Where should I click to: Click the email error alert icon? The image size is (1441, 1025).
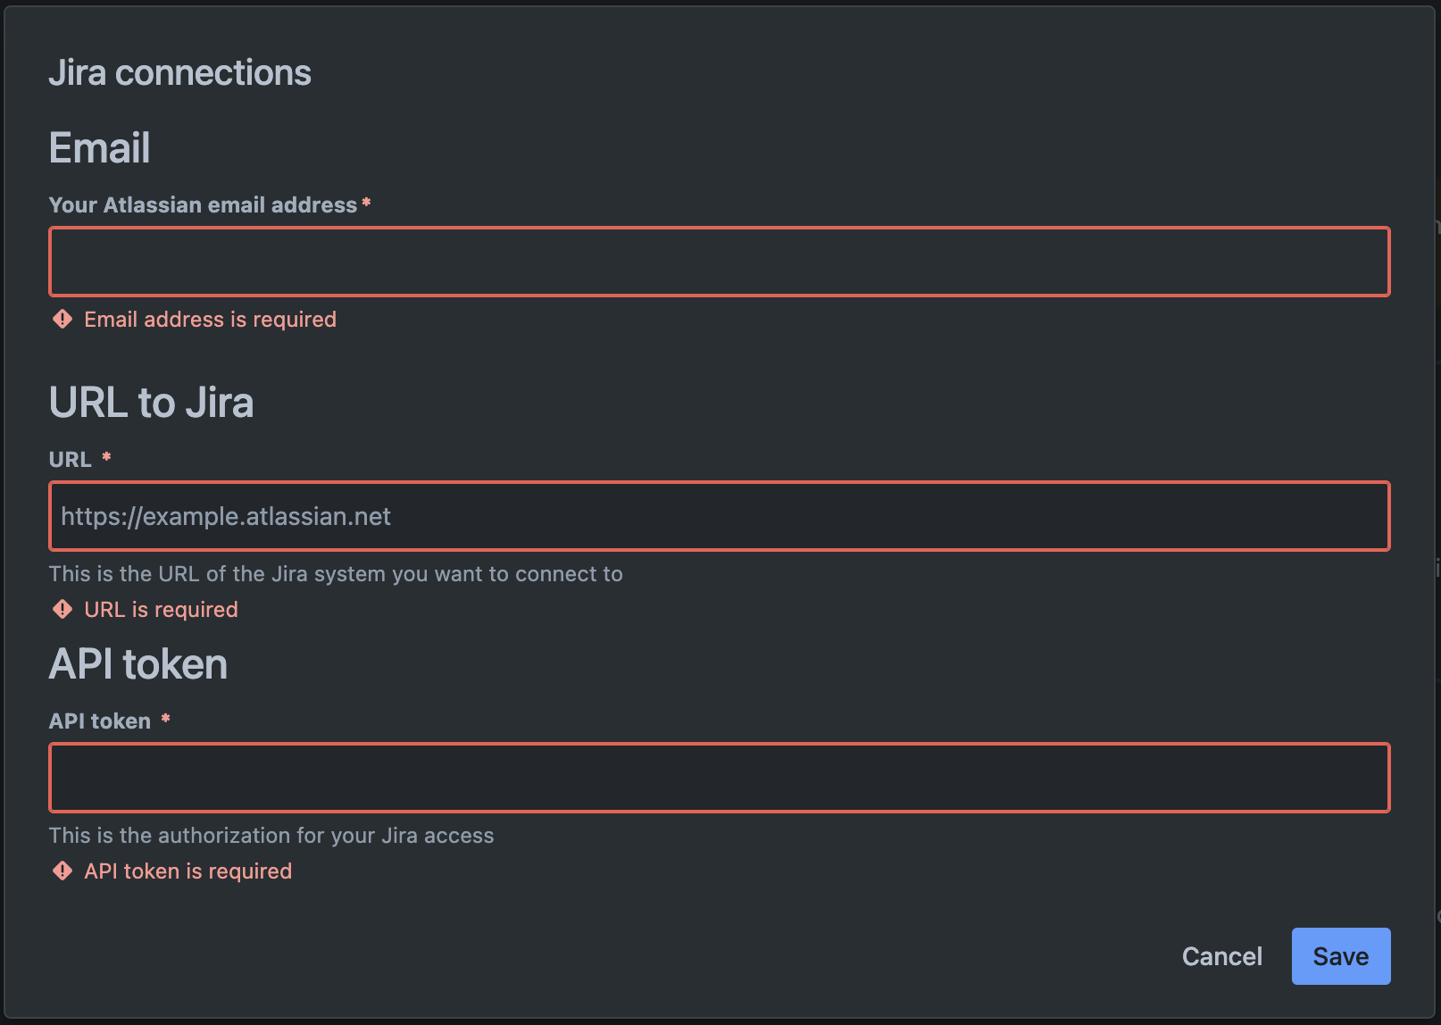click(62, 319)
